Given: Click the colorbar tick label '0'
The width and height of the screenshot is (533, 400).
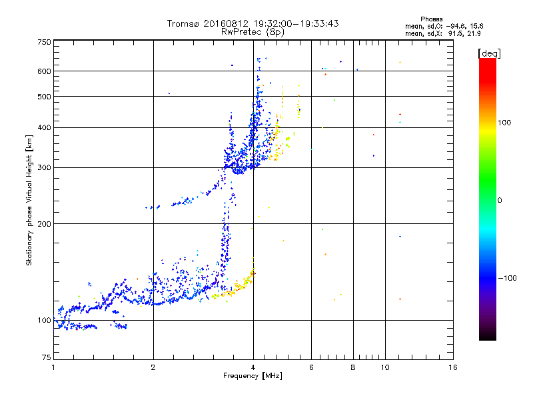Looking at the screenshot, I should tap(499, 201).
